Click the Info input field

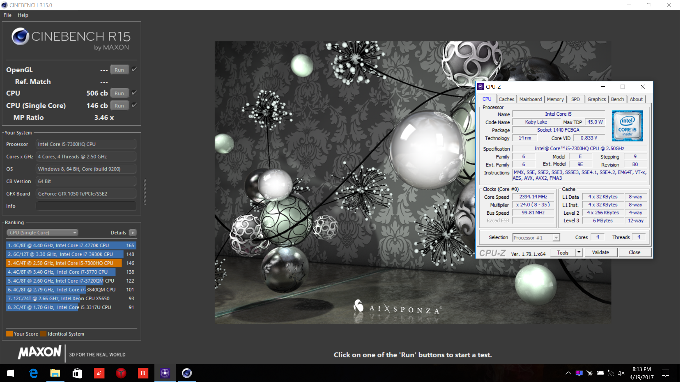click(x=86, y=206)
